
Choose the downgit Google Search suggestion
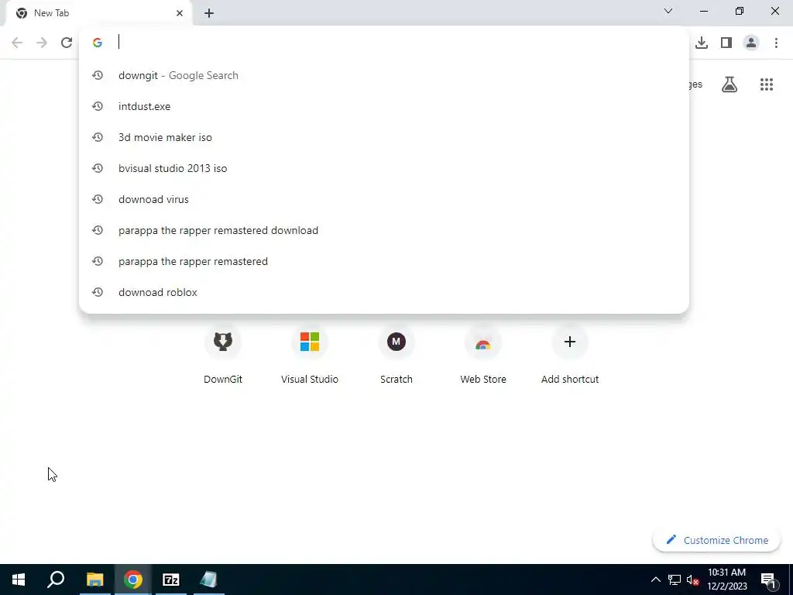point(384,75)
